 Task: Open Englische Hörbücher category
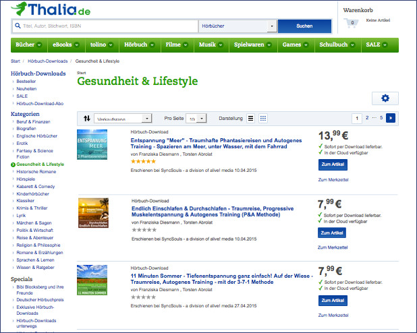pos(37,136)
